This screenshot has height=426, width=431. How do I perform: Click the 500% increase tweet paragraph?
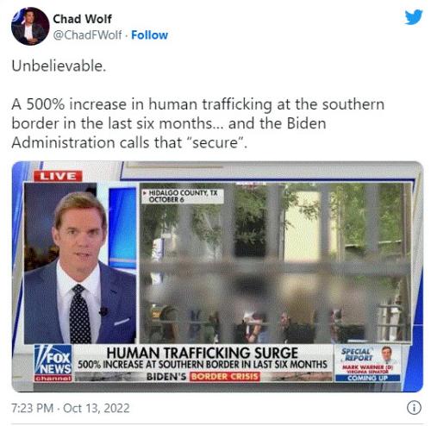click(x=198, y=123)
